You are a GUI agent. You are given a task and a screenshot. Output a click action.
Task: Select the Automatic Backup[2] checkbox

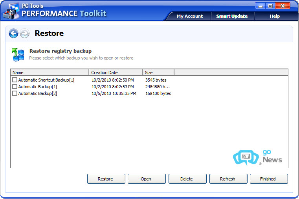[x=15, y=93]
